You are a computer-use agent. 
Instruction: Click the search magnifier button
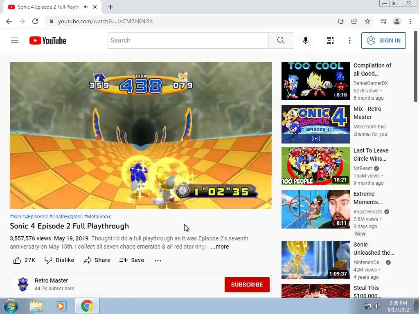[281, 40]
